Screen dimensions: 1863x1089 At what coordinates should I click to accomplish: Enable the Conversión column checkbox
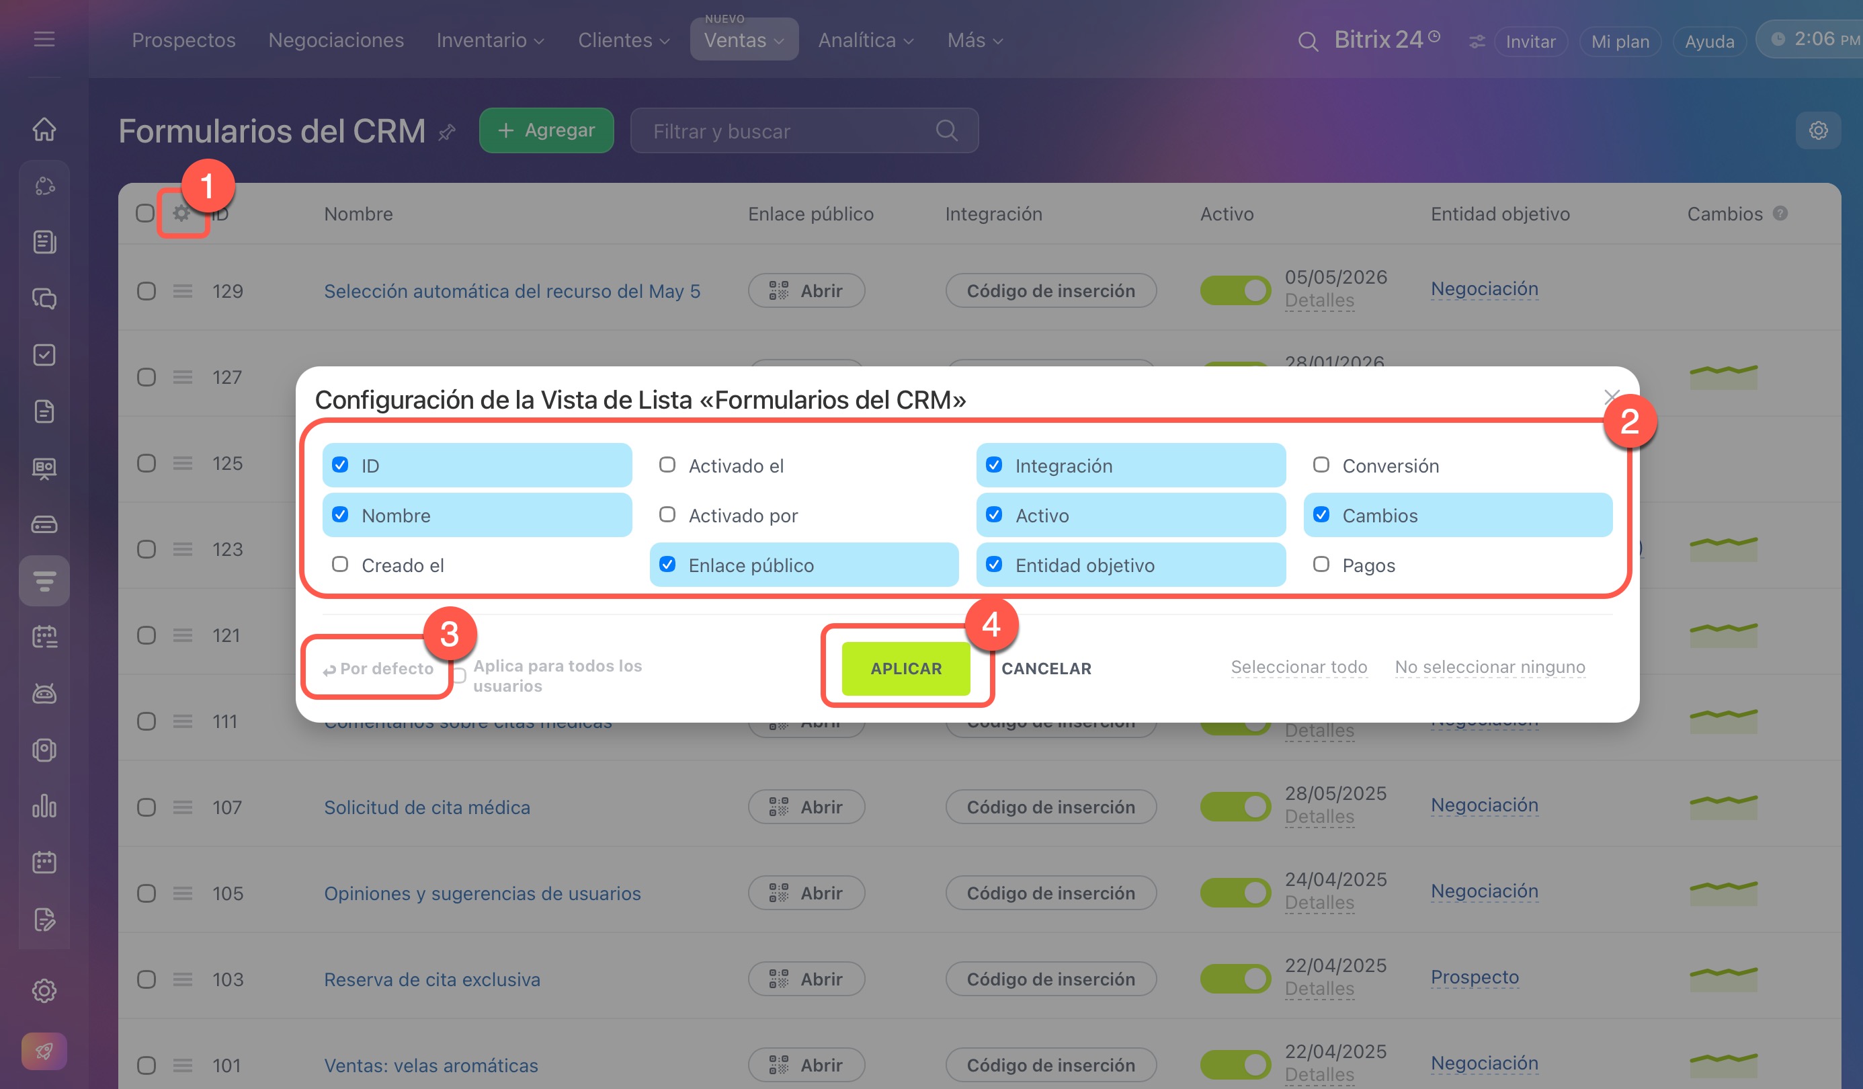1321,465
